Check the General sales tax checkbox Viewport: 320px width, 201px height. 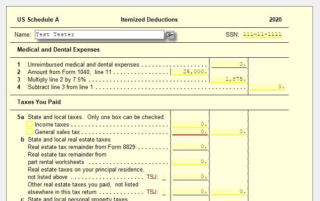tap(30, 131)
